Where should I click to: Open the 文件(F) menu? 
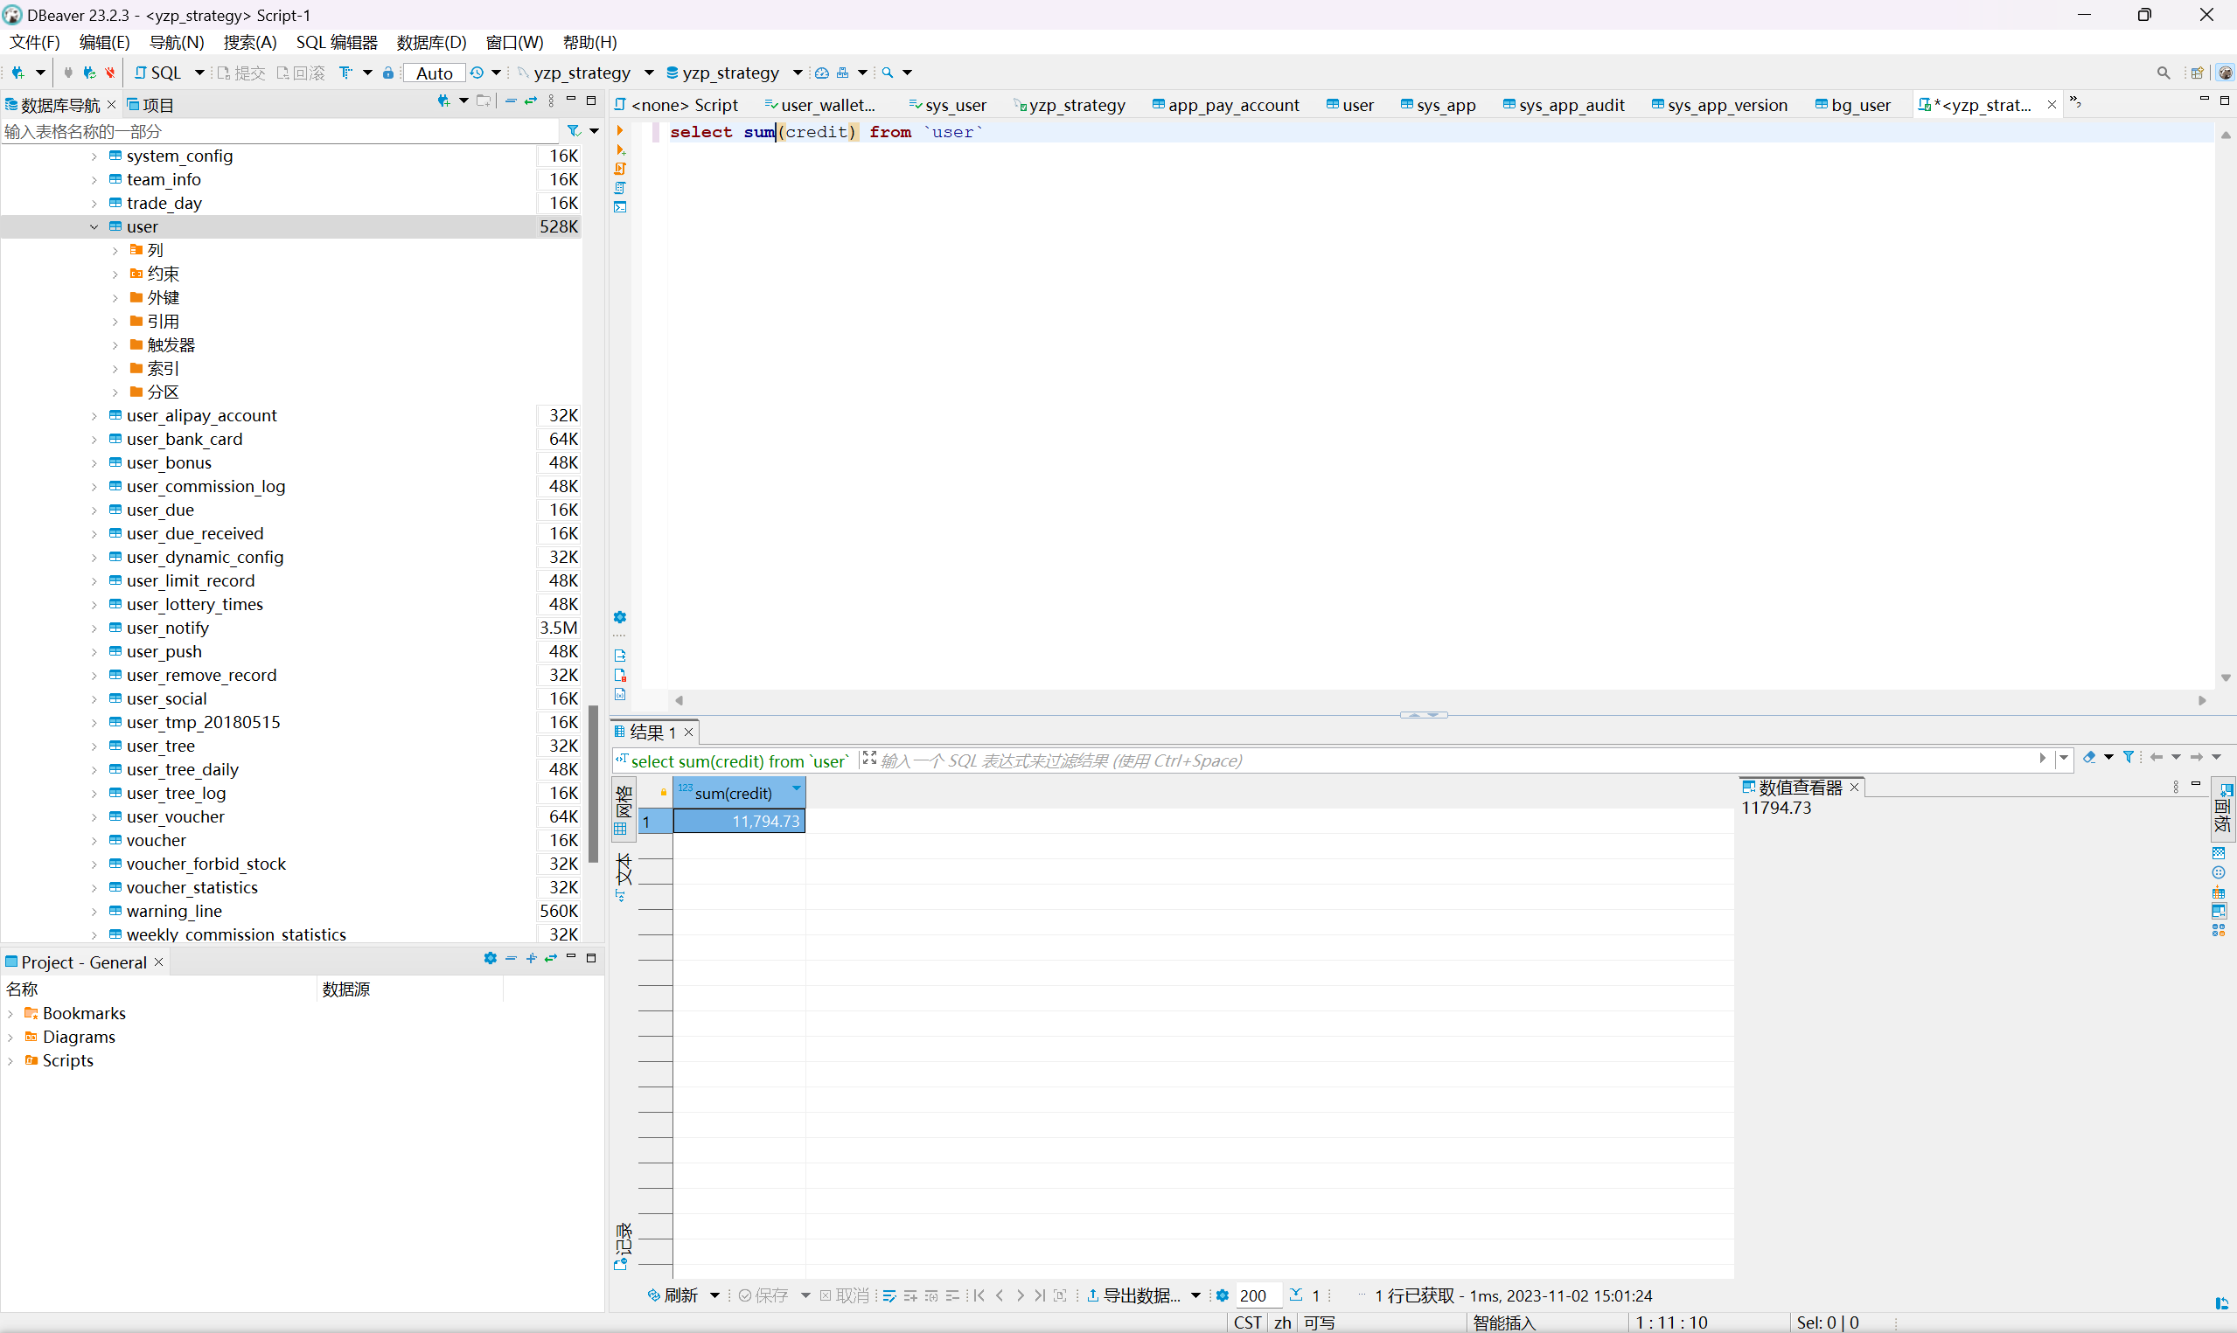[x=35, y=42]
